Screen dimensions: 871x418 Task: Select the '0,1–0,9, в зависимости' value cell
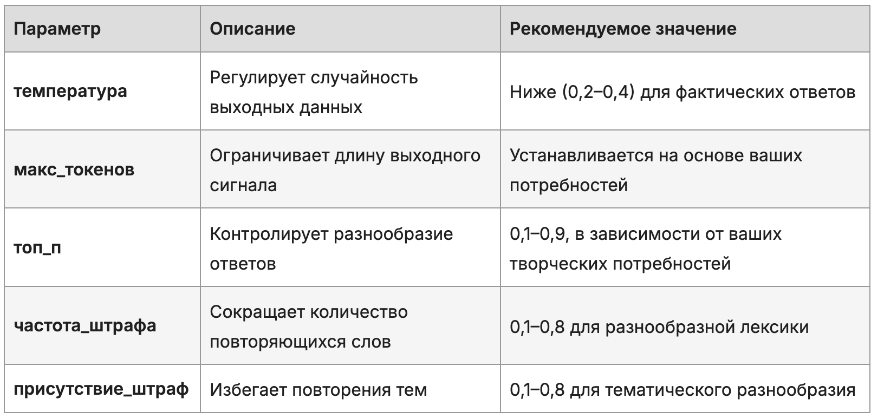pyautogui.click(x=646, y=249)
